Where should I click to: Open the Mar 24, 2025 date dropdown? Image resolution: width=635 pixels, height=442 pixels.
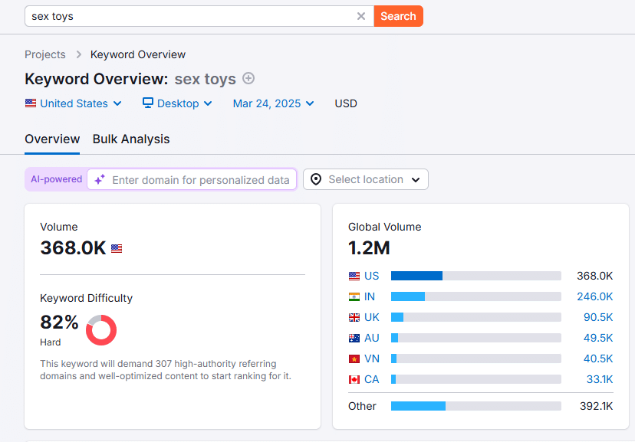click(x=273, y=103)
